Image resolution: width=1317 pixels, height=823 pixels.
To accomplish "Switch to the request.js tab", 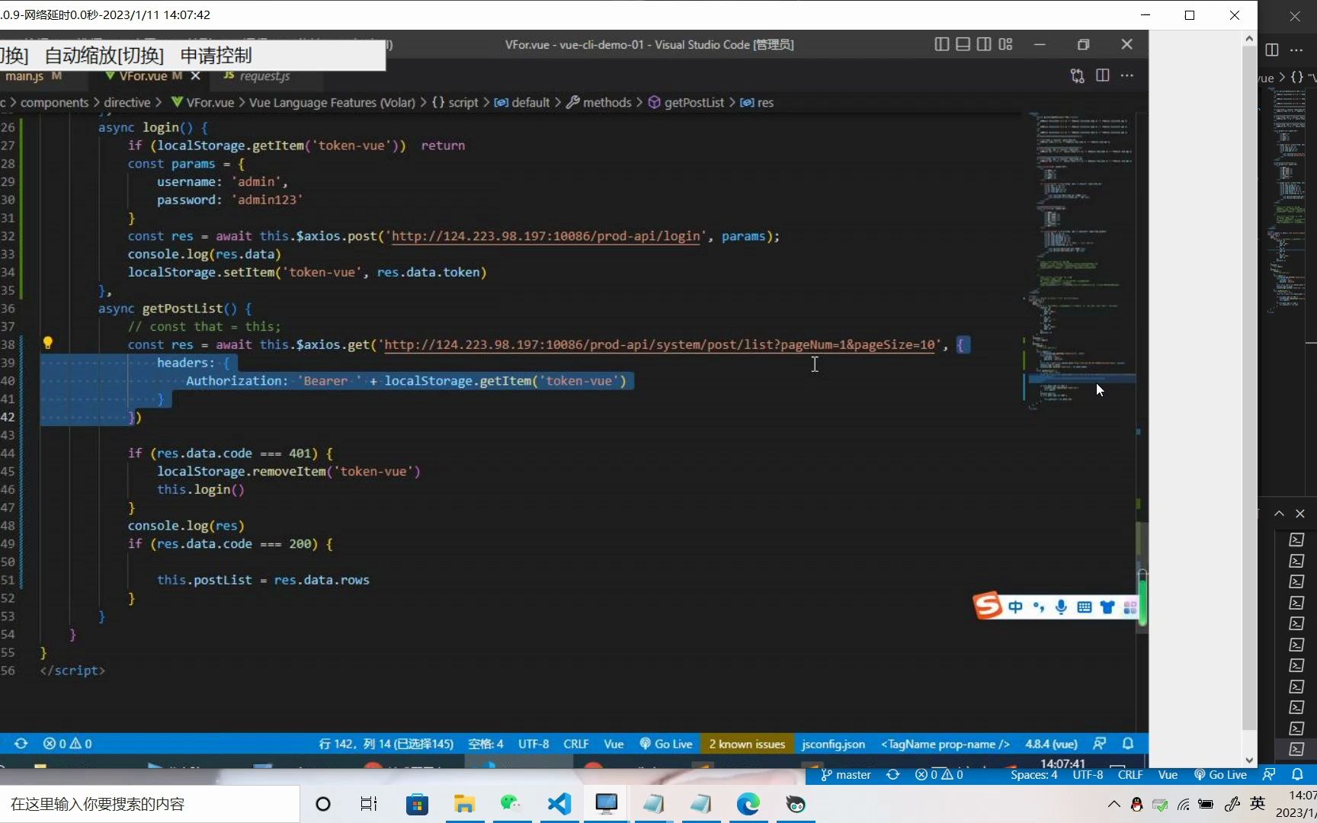I will [256, 75].
